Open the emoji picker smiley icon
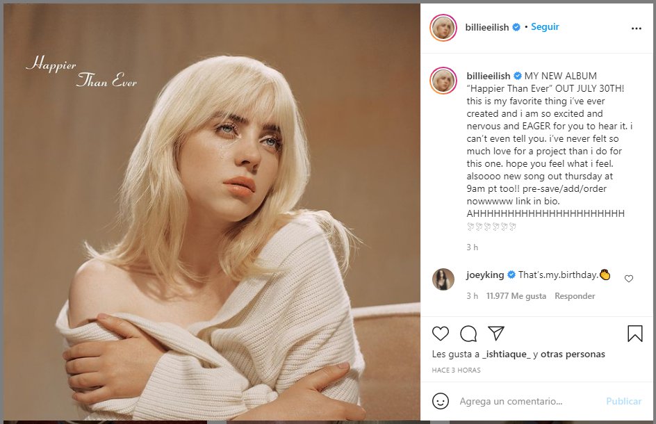Image resolution: width=656 pixels, height=424 pixels. (x=441, y=401)
